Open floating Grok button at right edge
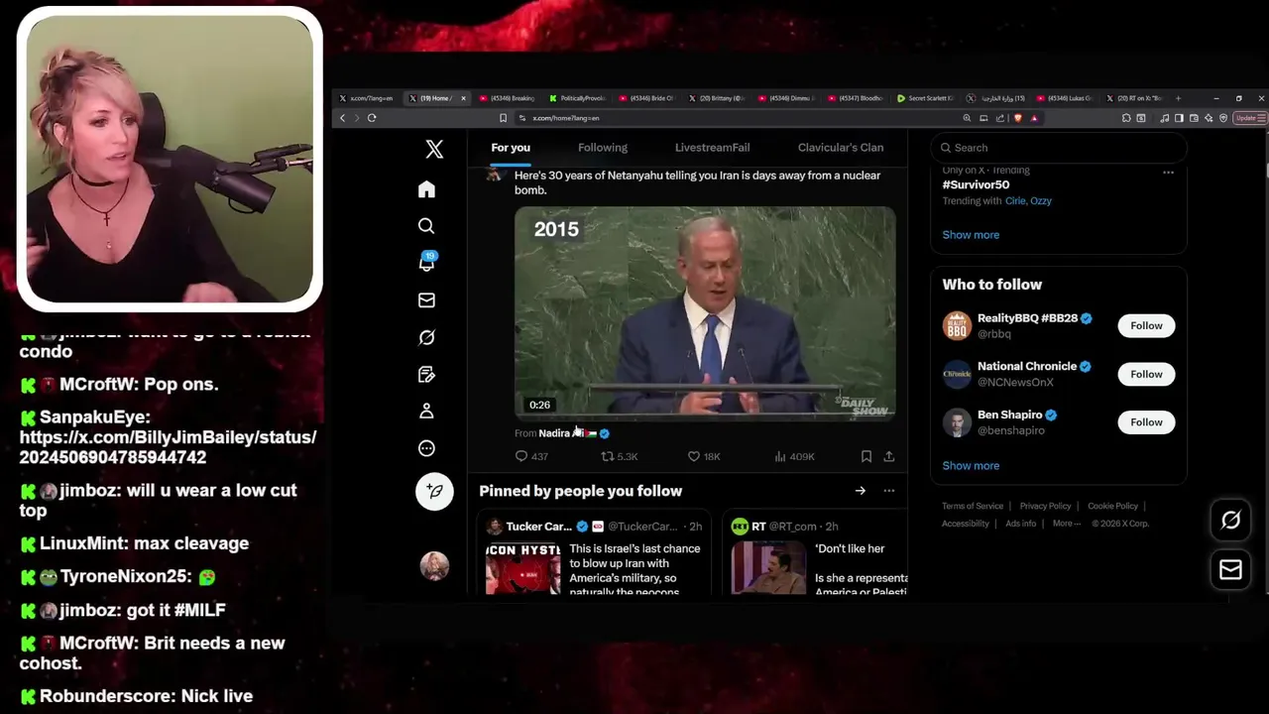Screen dimensions: 1269x714 coord(1230,520)
